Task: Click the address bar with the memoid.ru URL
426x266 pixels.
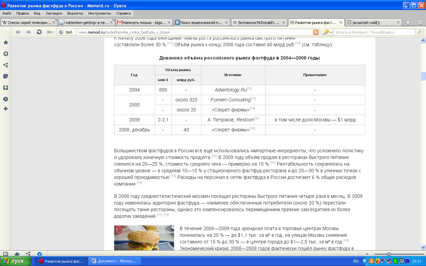Action: click(x=195, y=32)
